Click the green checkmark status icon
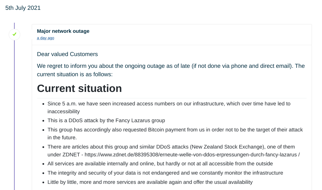 [x=14, y=34]
